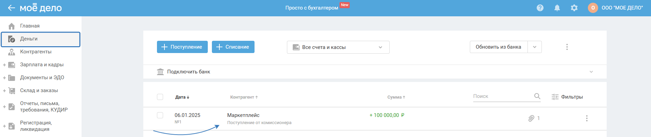Viewport: 651px width, 137px height.
Task: Expand the 'Подключить банк' panel chevron
Action: [591, 72]
